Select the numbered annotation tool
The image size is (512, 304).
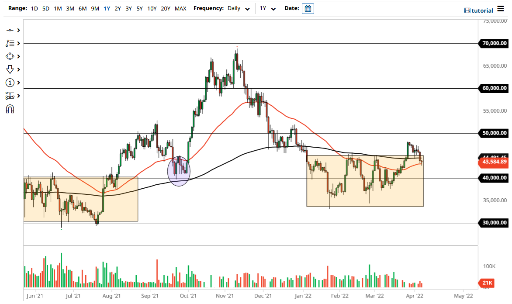(x=10, y=83)
